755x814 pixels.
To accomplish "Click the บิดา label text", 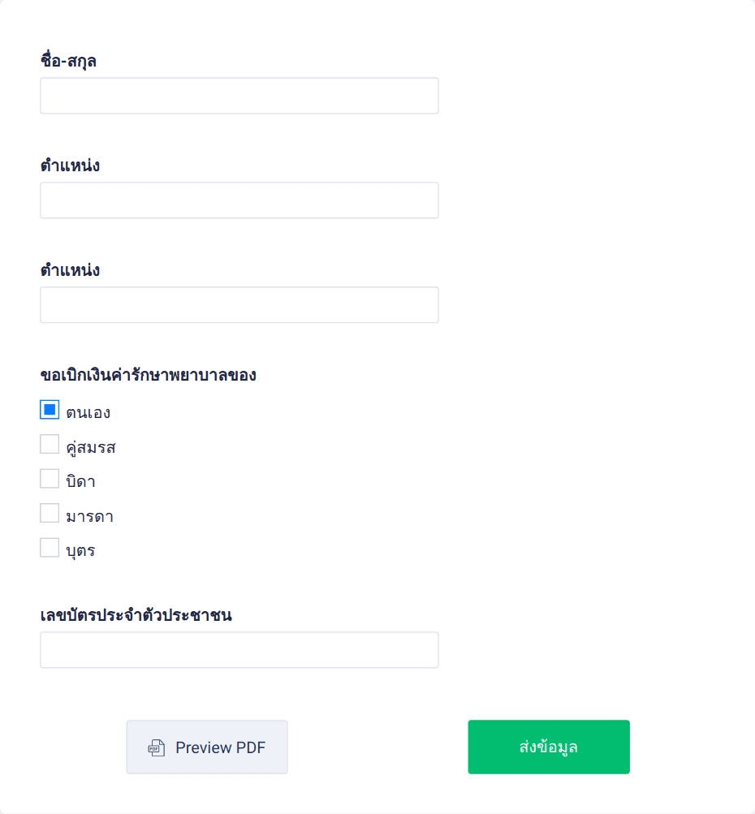I will (x=80, y=480).
